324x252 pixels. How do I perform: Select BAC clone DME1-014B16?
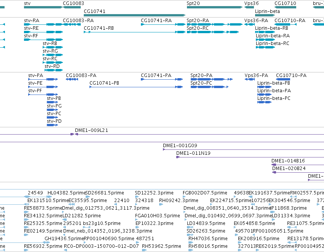(x=298, y=165)
